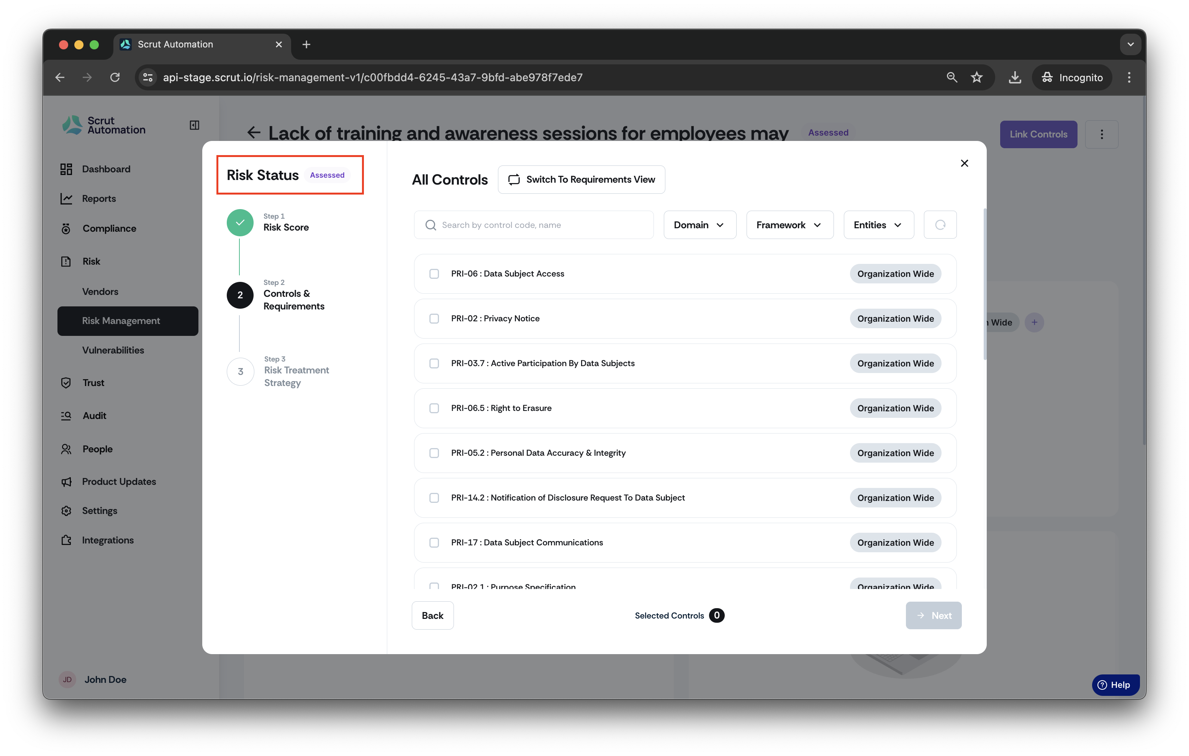
Task: Click the back arrow beside risk title
Action: coord(254,133)
